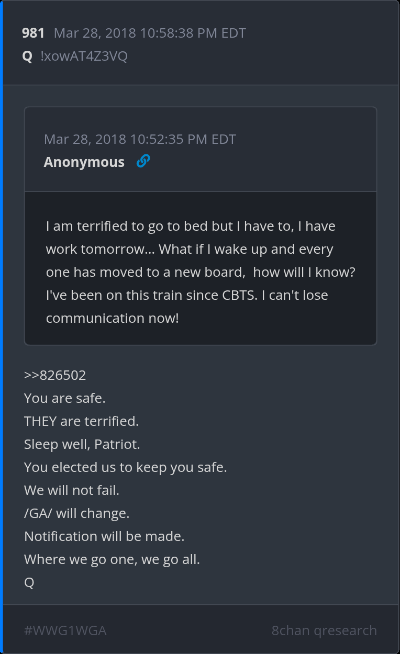This screenshot has width=400, height=654.
Task: Click the Q signature ending the post
Action: click(29, 582)
